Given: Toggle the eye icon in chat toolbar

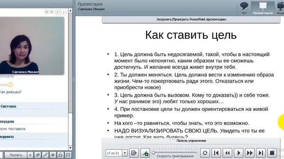Looking at the screenshot, I should (x=53, y=155).
